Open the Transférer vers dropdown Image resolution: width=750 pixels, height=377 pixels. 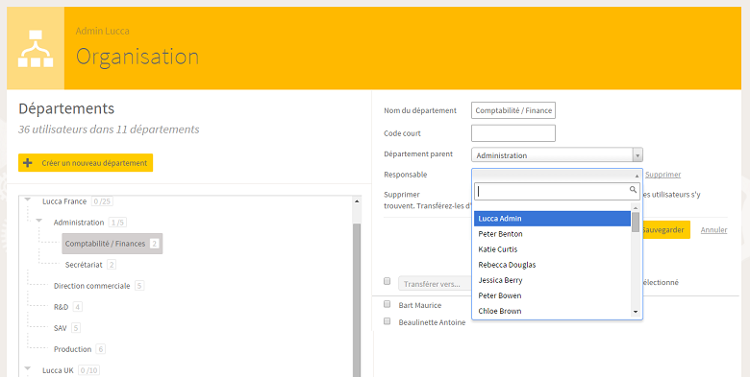pos(435,284)
